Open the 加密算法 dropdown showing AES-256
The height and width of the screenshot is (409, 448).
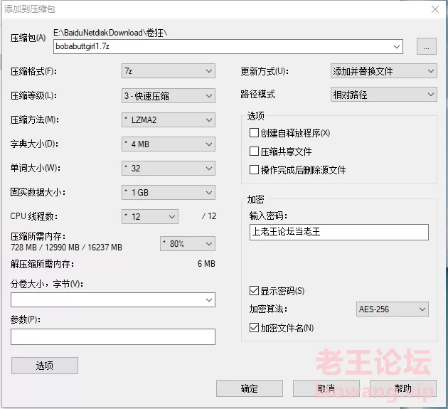[393, 309]
